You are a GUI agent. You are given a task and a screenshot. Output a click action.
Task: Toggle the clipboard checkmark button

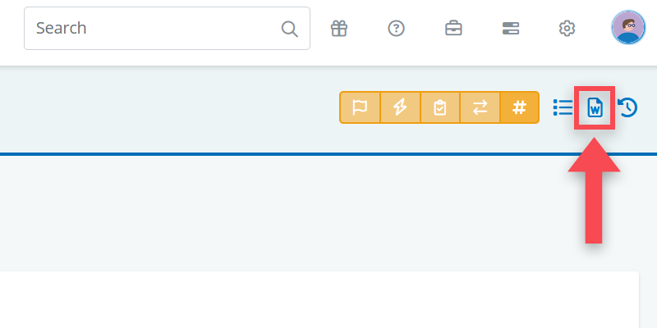(x=439, y=107)
